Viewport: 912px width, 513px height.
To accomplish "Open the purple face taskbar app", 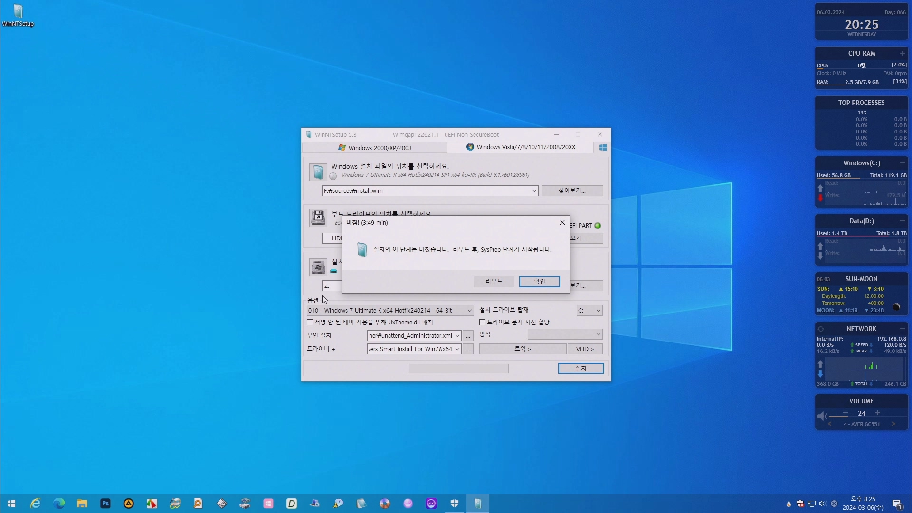I will (431, 503).
